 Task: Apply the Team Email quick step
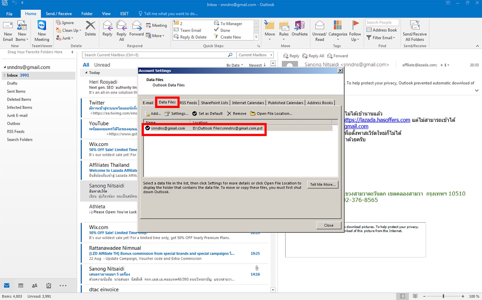coord(188,30)
